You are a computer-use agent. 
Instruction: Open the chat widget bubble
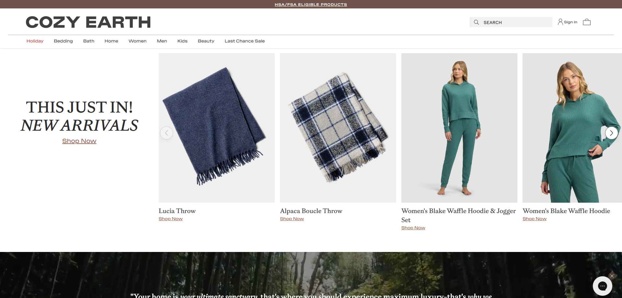point(602,286)
